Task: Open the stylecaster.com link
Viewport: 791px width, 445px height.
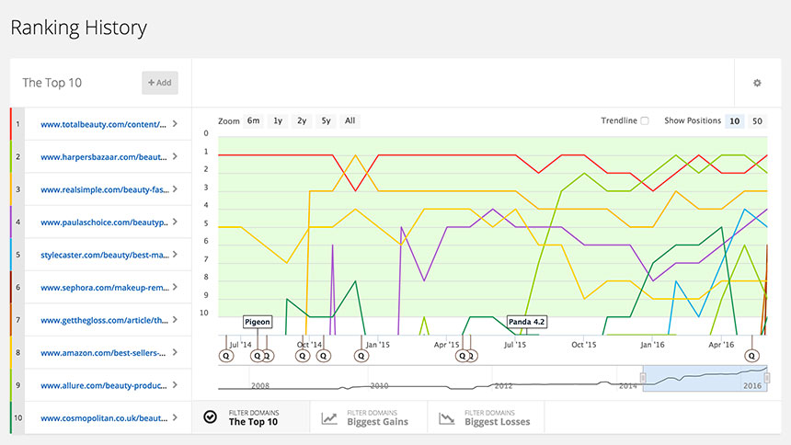Action: coord(105,256)
